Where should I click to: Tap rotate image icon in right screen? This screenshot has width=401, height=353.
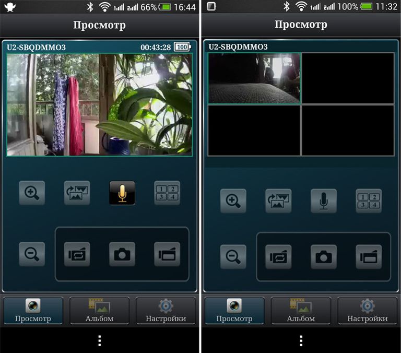(x=278, y=201)
